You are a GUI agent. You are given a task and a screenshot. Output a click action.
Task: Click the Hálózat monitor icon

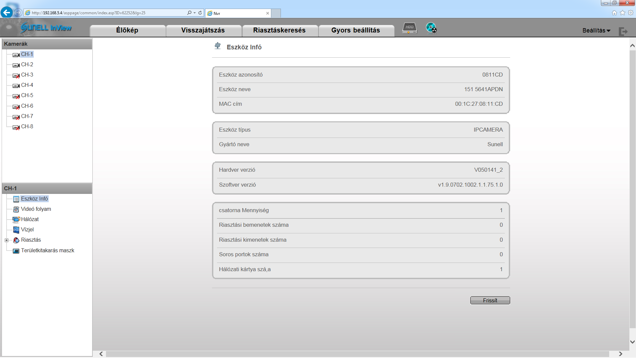[16, 219]
